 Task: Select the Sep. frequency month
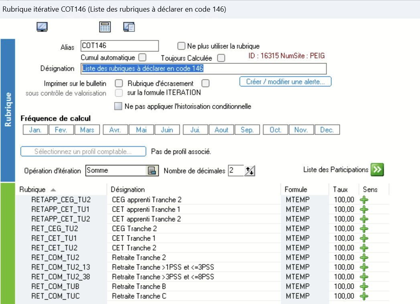tap(247, 130)
